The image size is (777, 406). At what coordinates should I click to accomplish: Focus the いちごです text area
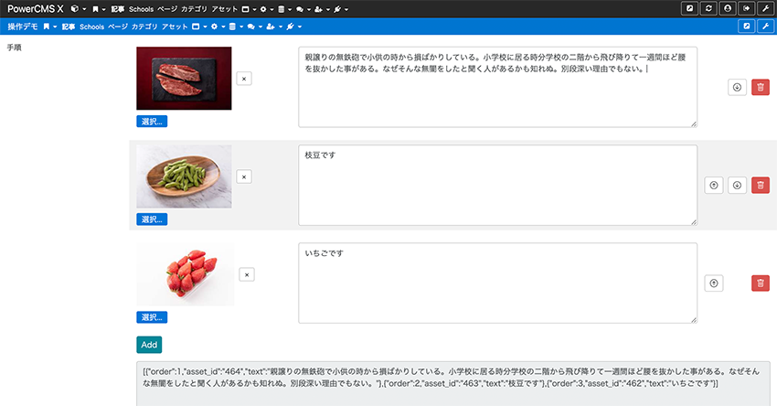pyautogui.click(x=497, y=283)
